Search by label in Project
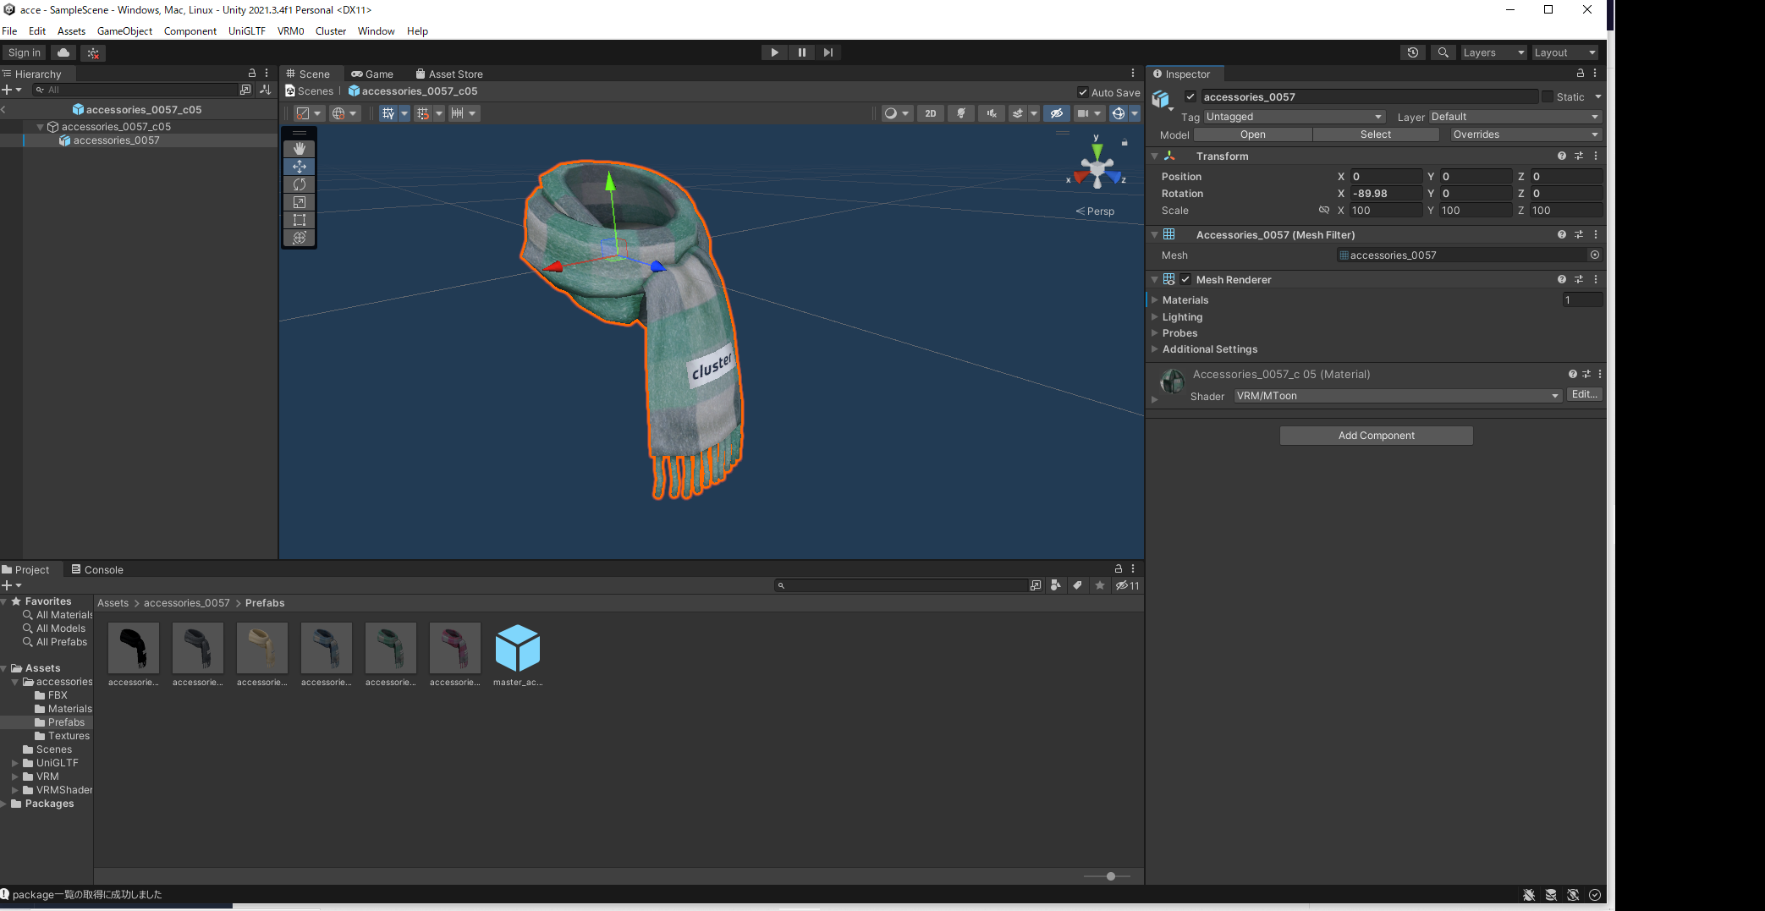1765x911 pixels. click(1077, 585)
